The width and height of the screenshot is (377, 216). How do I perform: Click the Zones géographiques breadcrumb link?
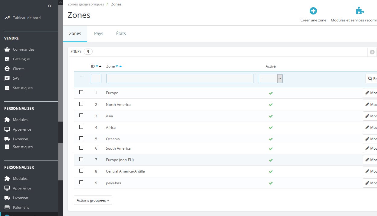(x=86, y=4)
